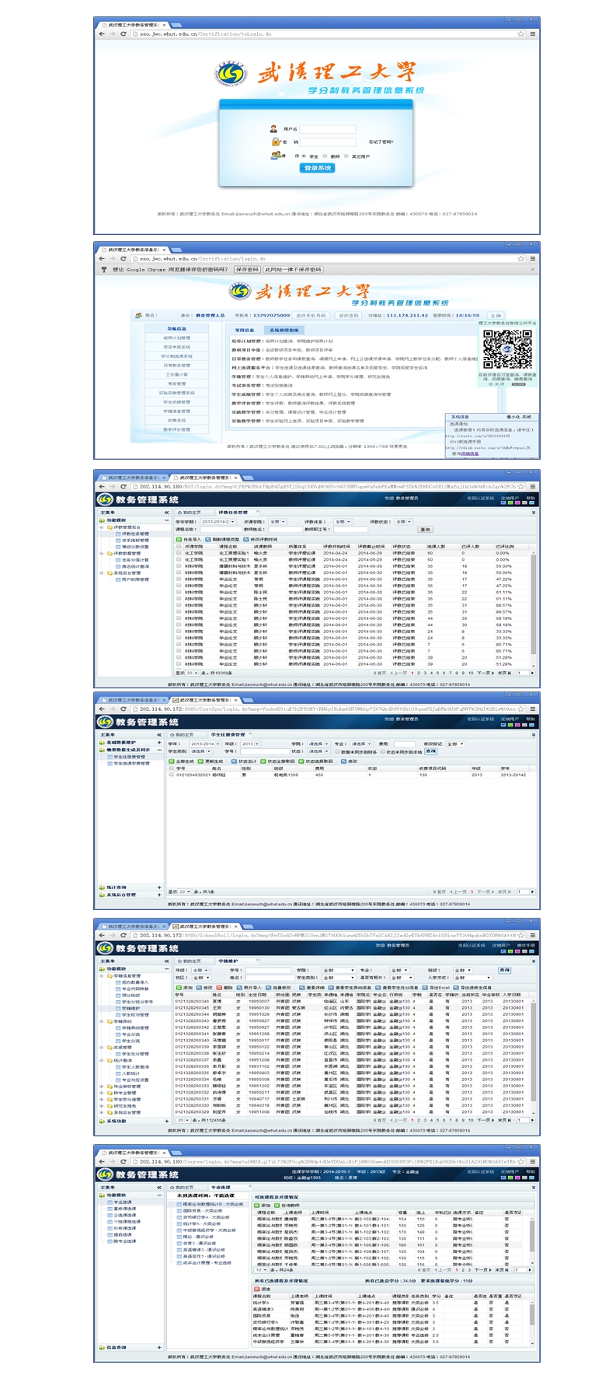The width and height of the screenshot is (616, 1379).
Task: Click the 密码 input field on the login form
Action: click(328, 142)
